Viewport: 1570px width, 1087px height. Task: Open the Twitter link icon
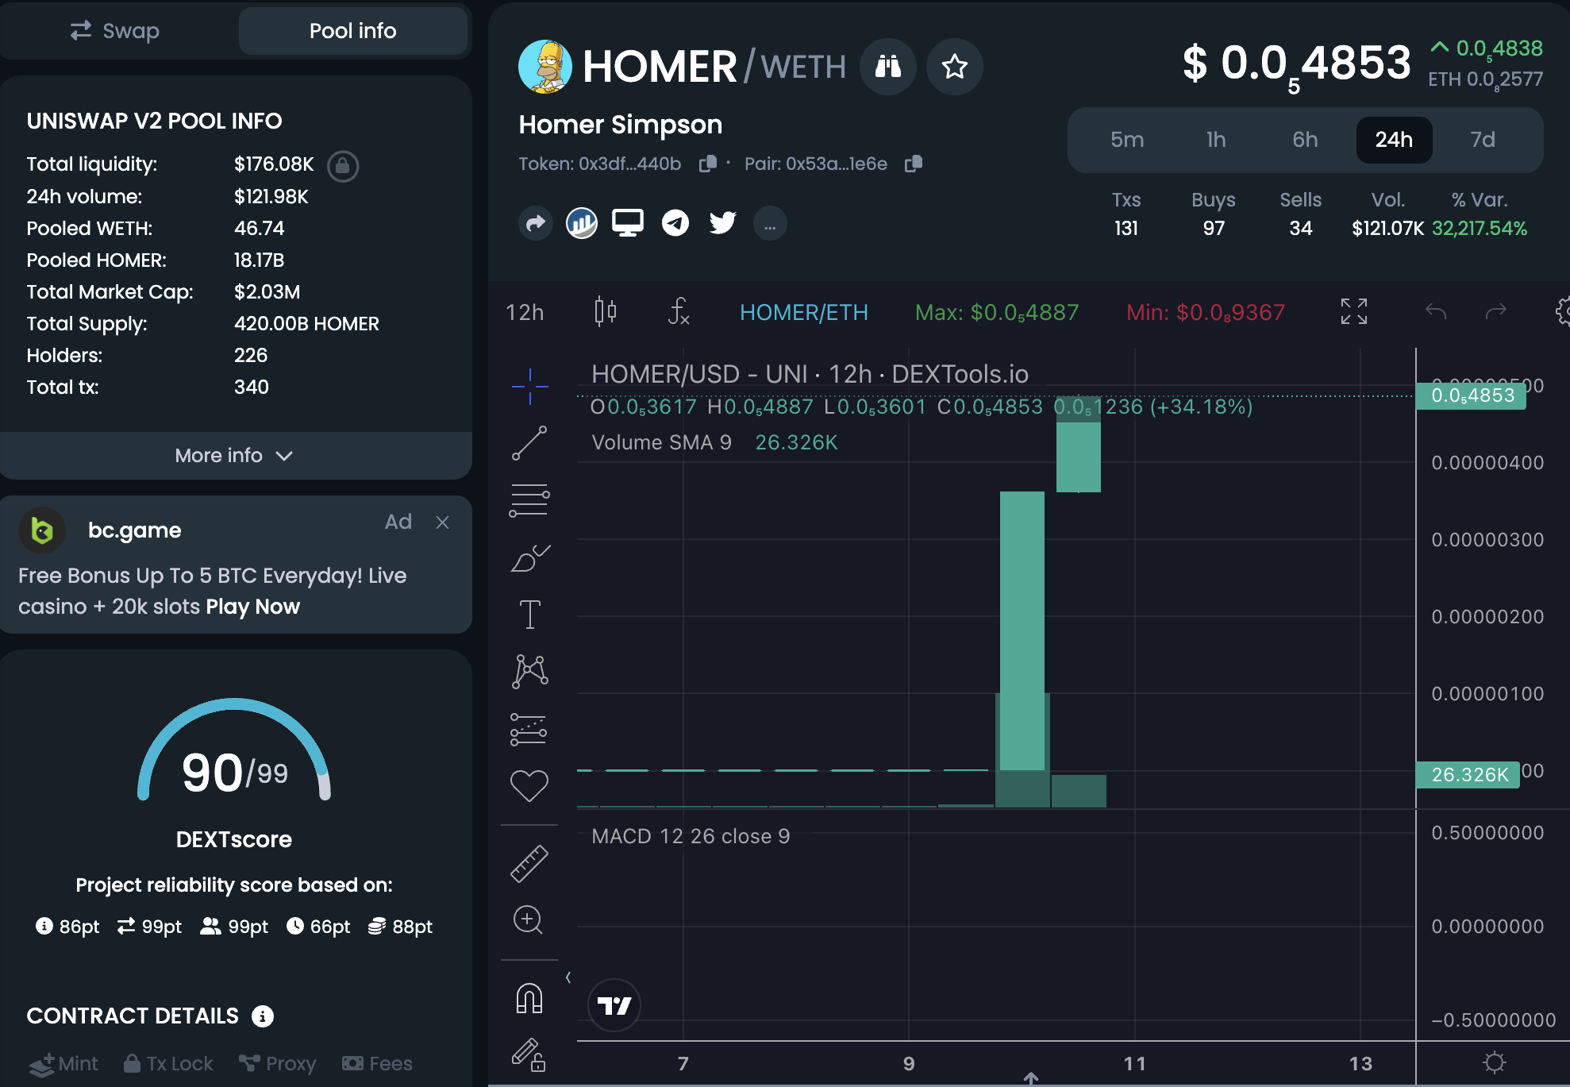coord(722,223)
